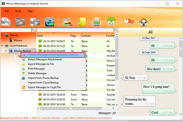Click horizontal scrollbar right arrow
The height and width of the screenshot is (122, 183).
click(113, 108)
